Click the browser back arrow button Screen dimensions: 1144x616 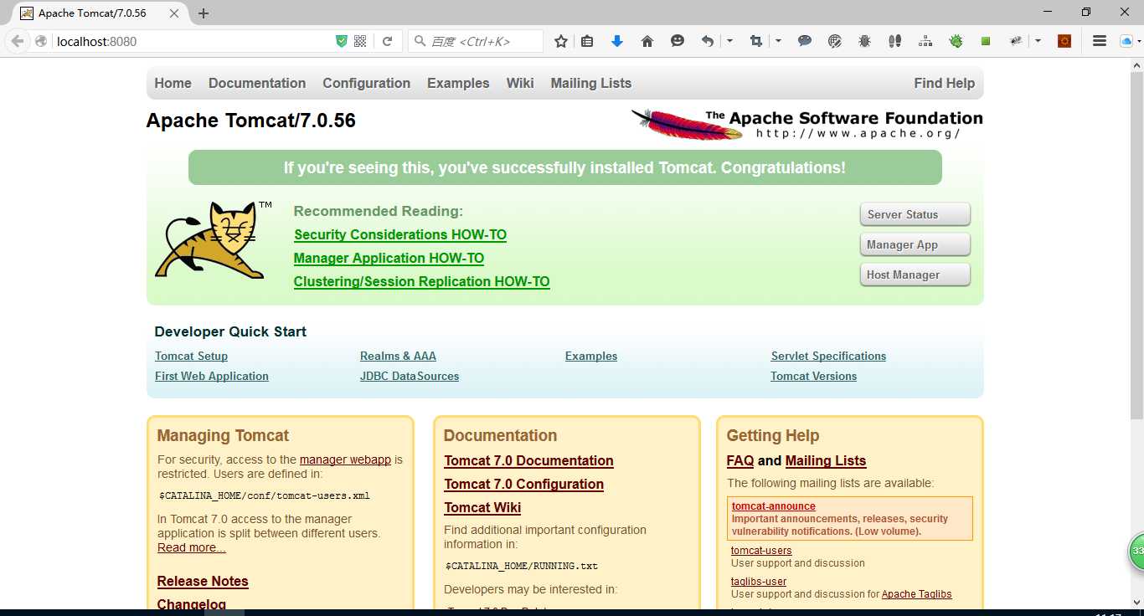pyautogui.click(x=18, y=41)
